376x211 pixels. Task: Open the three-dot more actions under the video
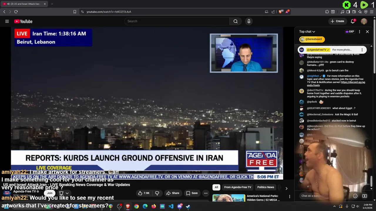[206, 193]
